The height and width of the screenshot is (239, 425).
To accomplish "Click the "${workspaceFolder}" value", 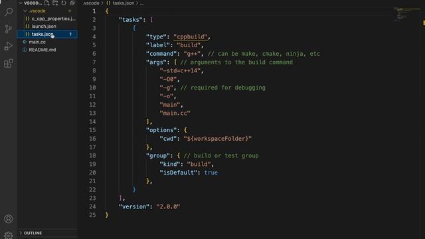I will click(217, 139).
